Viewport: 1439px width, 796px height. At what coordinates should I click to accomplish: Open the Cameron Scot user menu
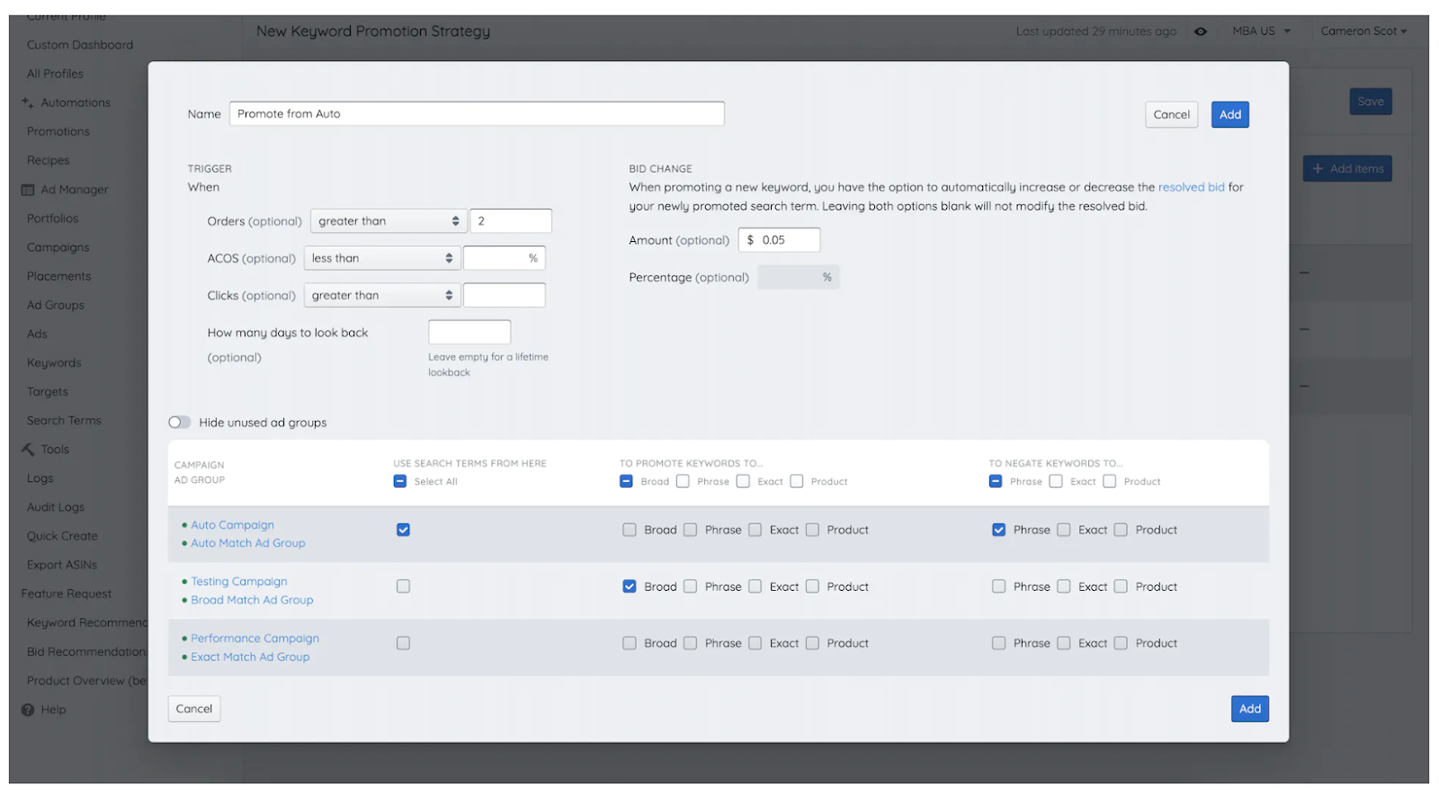pyautogui.click(x=1363, y=31)
